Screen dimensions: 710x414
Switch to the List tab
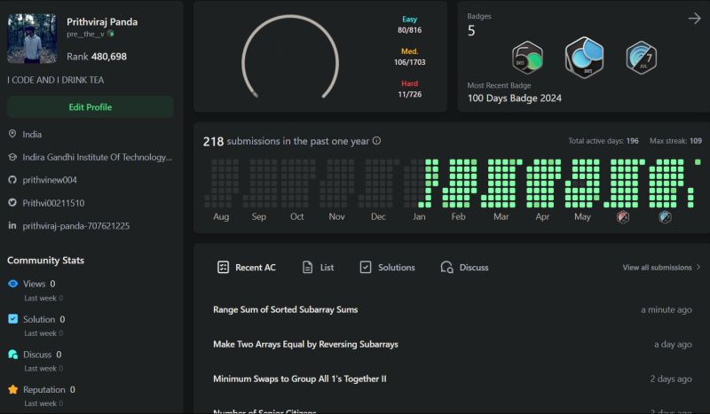318,268
